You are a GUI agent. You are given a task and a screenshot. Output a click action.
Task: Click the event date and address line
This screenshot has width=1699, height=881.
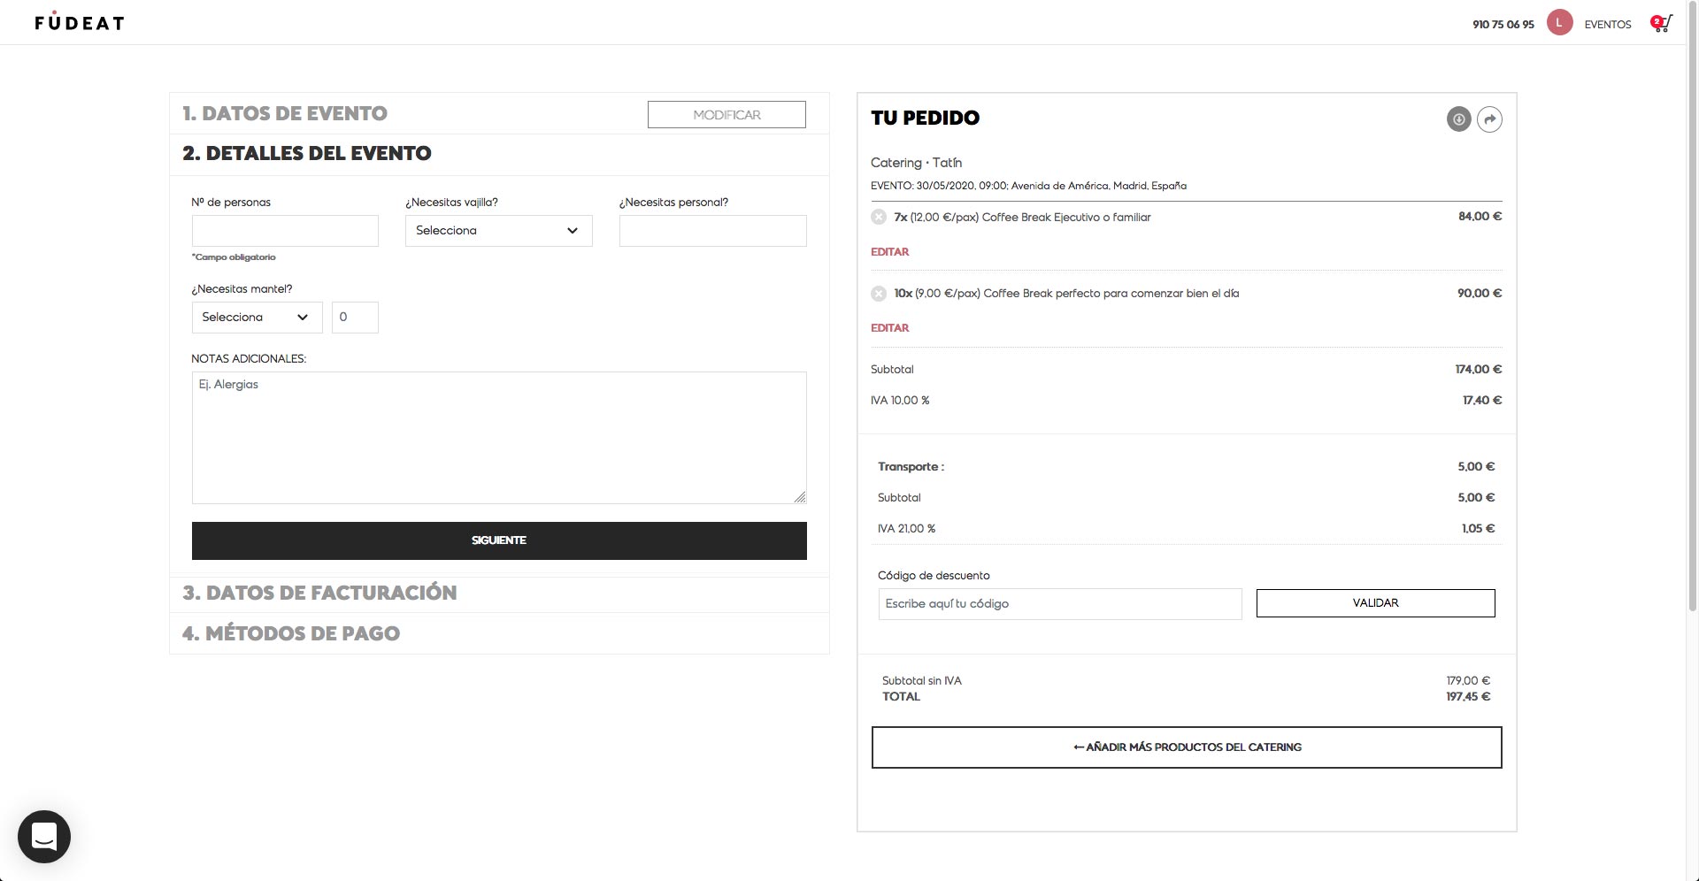click(x=1028, y=186)
